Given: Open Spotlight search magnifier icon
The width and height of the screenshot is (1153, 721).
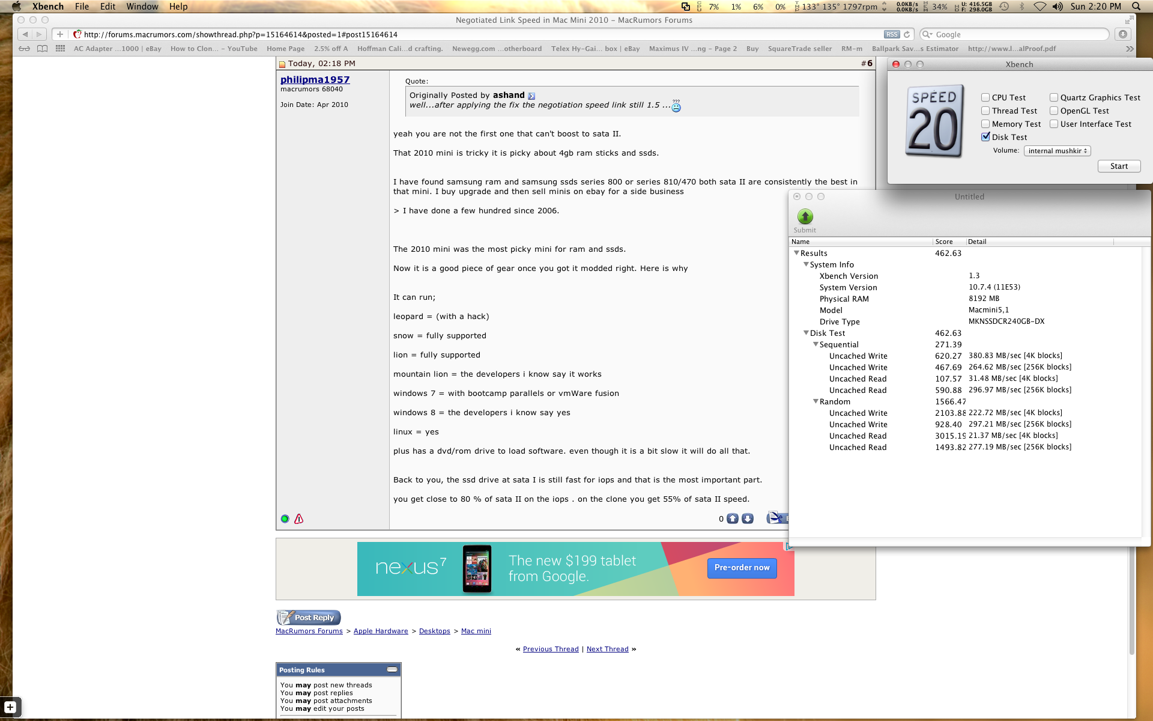Looking at the screenshot, I should click(x=1136, y=7).
